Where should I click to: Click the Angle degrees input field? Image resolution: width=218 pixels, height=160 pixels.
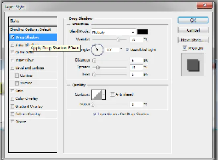click(112, 50)
